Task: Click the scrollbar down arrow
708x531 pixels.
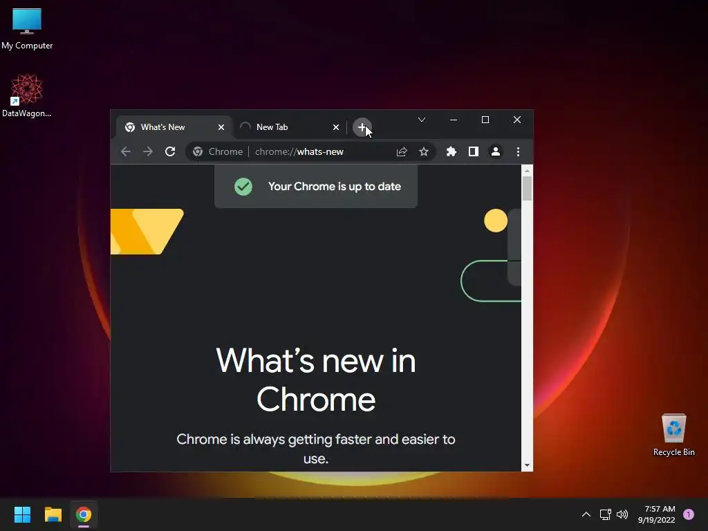Action: 527,465
